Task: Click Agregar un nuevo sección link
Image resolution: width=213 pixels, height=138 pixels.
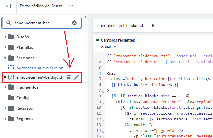Action: click(x=40, y=68)
